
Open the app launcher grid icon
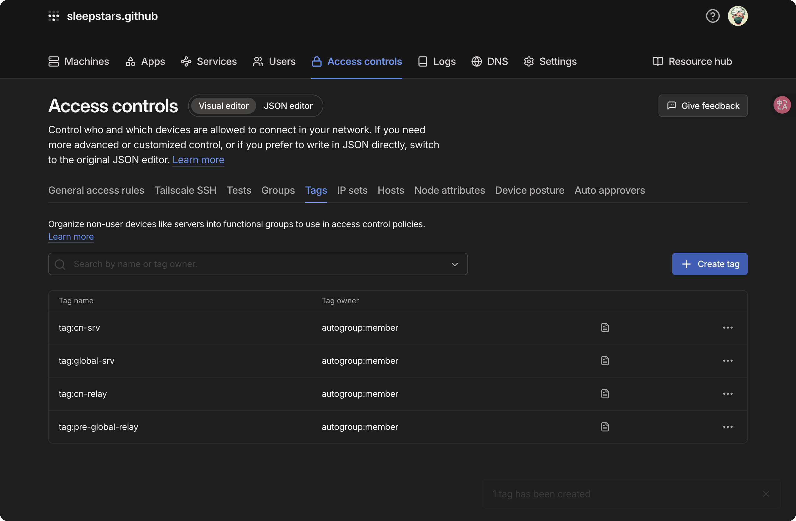pos(53,16)
